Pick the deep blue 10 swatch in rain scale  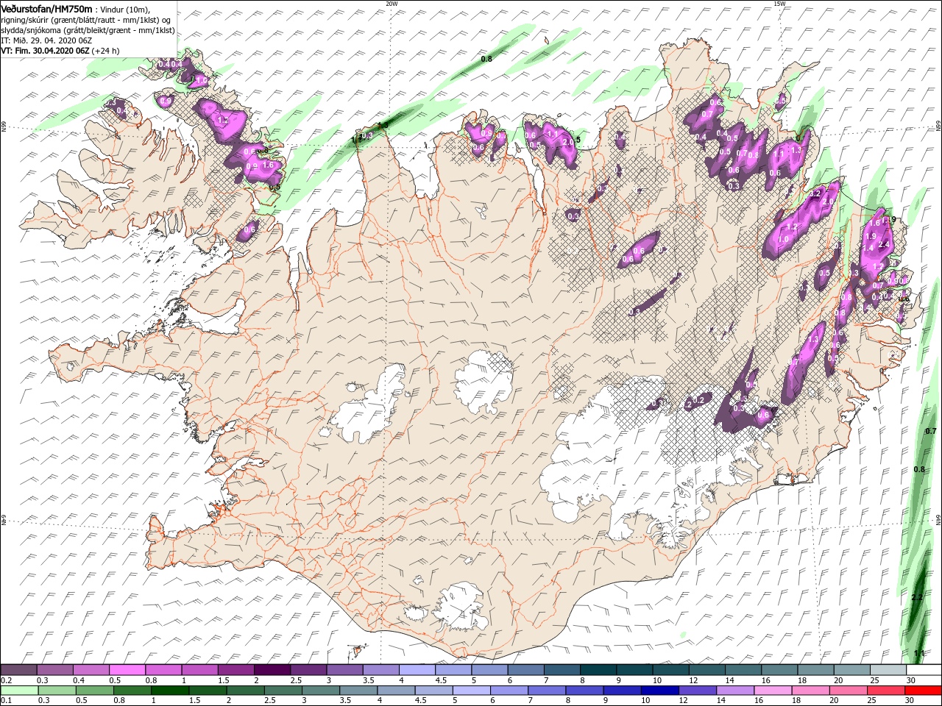click(x=659, y=691)
